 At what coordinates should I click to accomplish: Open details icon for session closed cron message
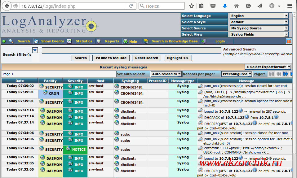[200, 86]
